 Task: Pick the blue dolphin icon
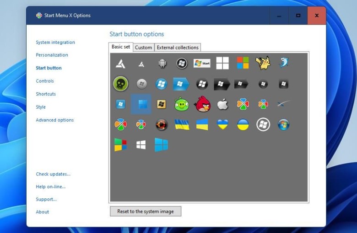pos(284,63)
